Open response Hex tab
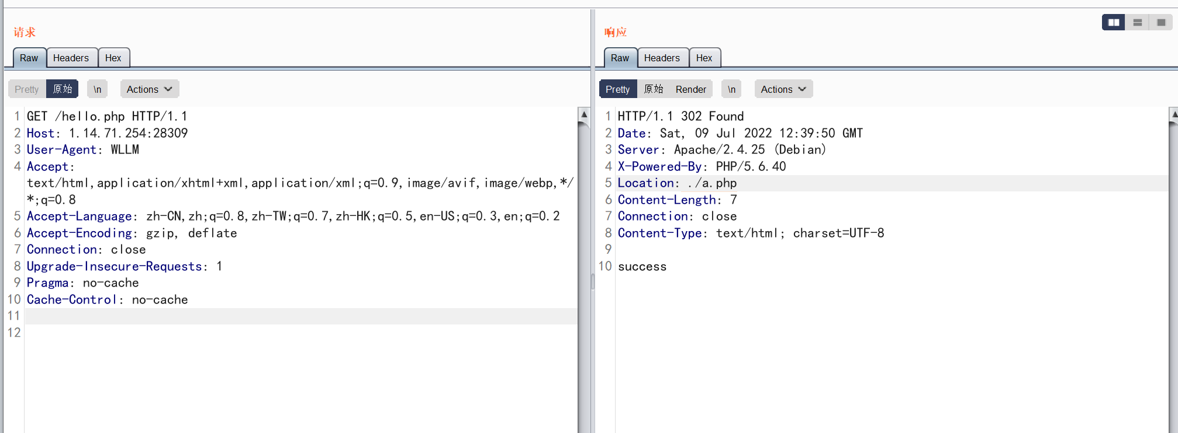The height and width of the screenshot is (433, 1178). pyautogui.click(x=704, y=58)
